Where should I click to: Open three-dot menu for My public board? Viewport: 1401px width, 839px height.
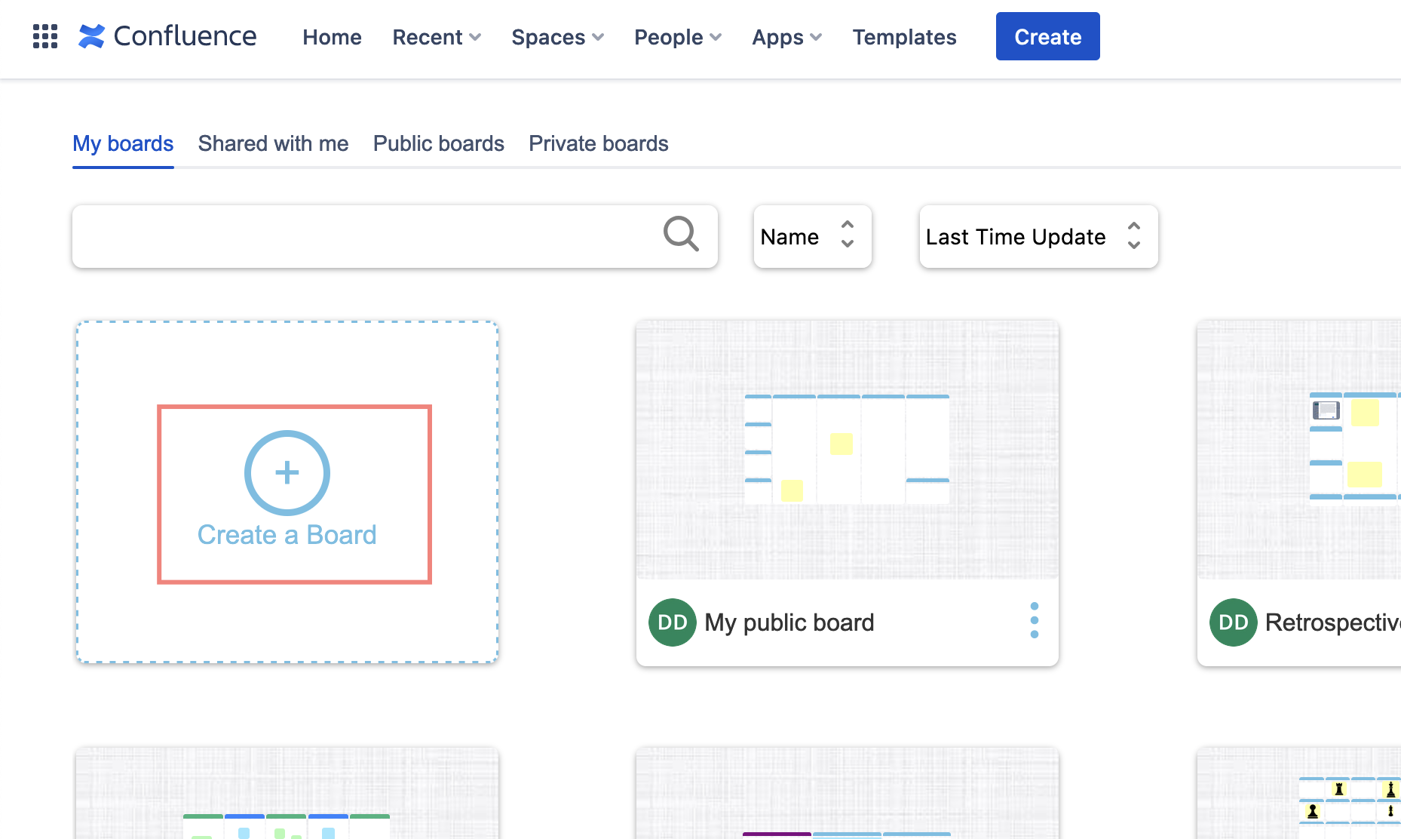tap(1034, 620)
